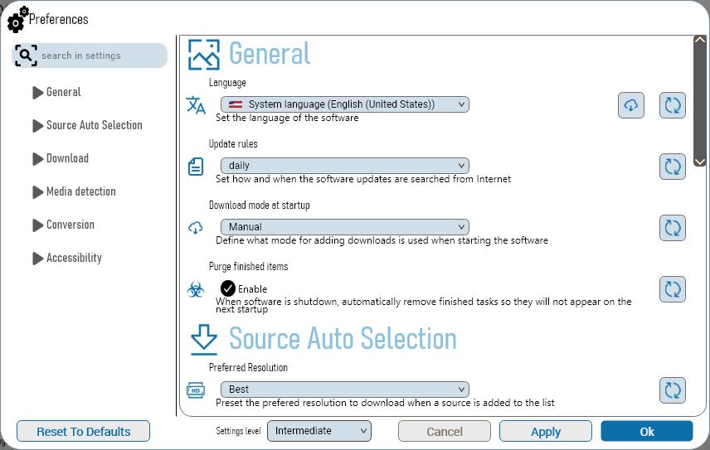This screenshot has width=710, height=450.
Task: Click the biohazard purge icon
Action: (x=196, y=289)
